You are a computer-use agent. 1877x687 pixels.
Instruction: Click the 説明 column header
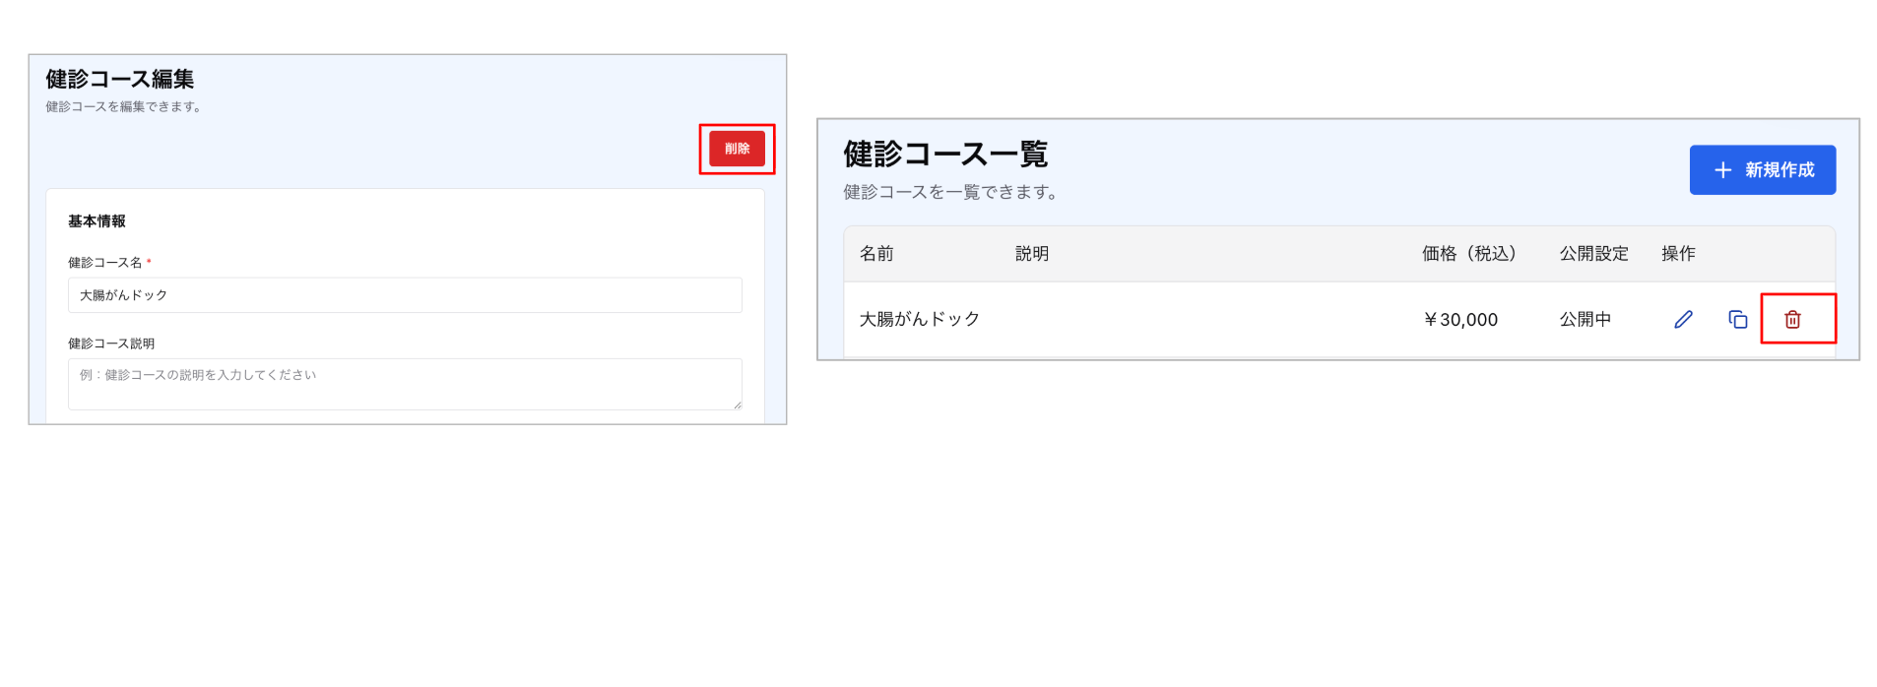1032,254
